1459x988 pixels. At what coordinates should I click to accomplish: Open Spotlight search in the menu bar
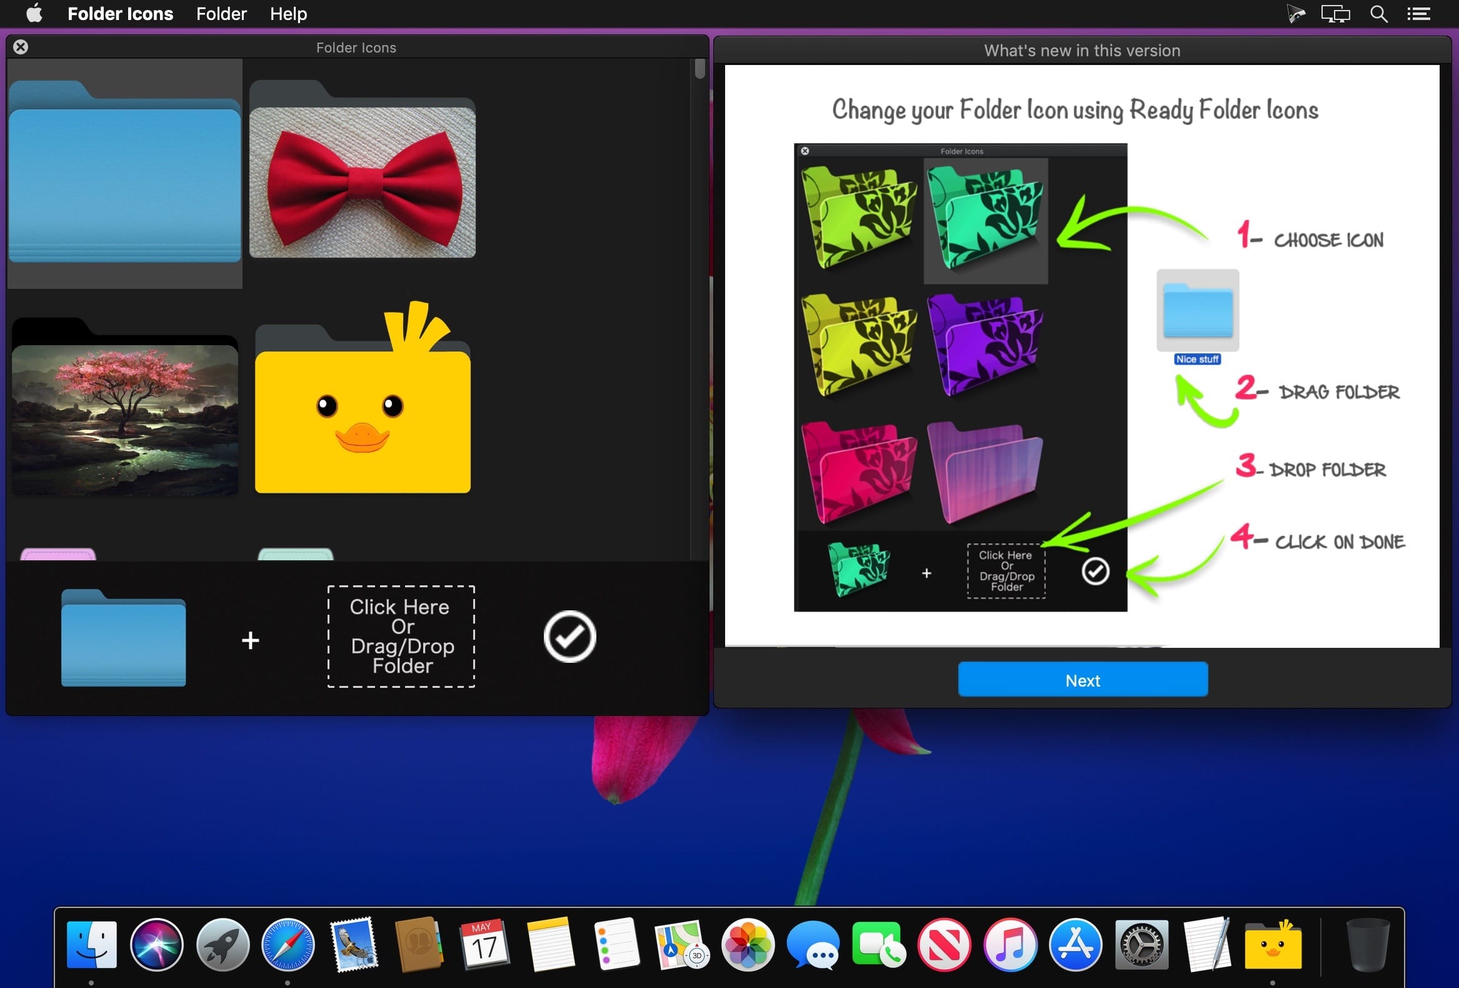tap(1378, 14)
